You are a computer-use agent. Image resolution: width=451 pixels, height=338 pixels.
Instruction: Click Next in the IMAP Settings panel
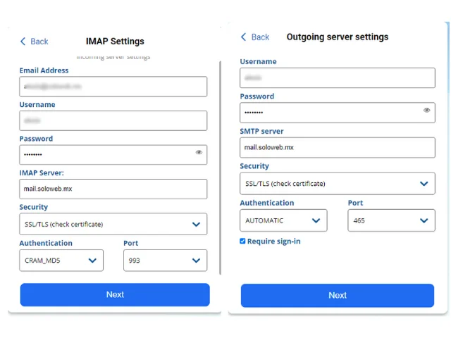pyautogui.click(x=115, y=294)
